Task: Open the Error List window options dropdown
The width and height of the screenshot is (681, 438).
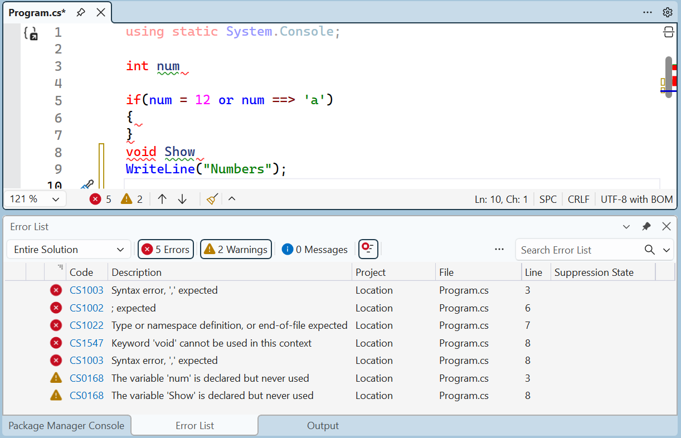Action: 626,227
